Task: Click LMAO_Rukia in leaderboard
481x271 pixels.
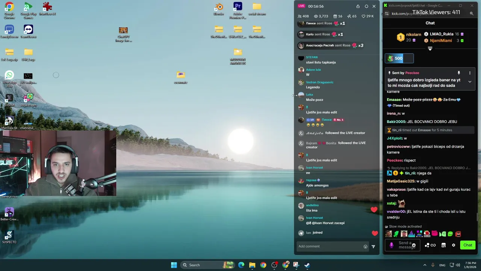Action: click(x=442, y=34)
